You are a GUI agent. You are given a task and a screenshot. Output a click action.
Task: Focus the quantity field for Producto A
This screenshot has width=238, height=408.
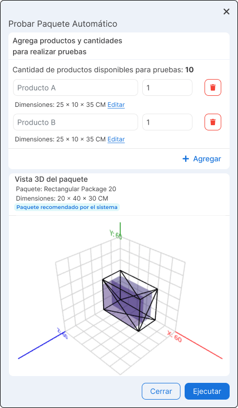point(167,87)
